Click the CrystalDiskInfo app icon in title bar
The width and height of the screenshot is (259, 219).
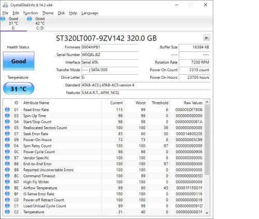click(5, 5)
